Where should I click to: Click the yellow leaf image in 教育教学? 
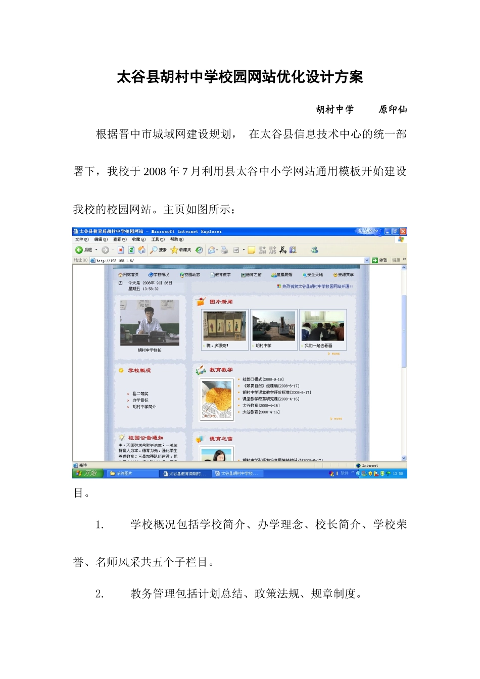click(217, 399)
